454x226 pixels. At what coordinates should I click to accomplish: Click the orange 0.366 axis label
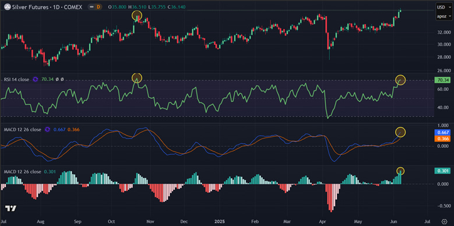(442, 139)
